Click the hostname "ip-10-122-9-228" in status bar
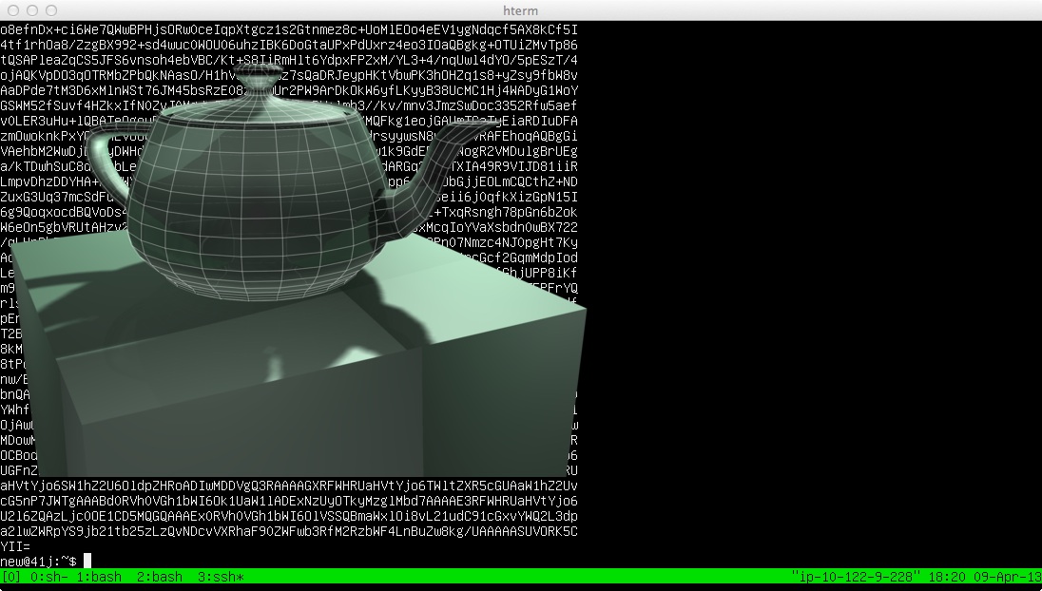 (x=857, y=577)
